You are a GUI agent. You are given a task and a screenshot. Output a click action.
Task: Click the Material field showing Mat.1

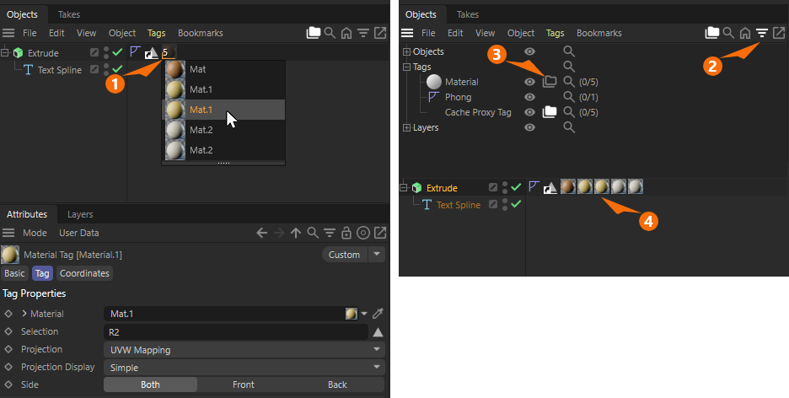pos(224,314)
